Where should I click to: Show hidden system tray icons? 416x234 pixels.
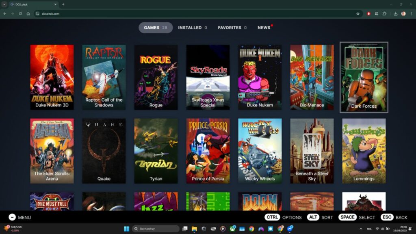click(361, 229)
